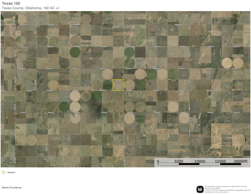Click the 15000 scale label
Image resolution: width=251 pixels, height=194 pixels.
point(221,161)
